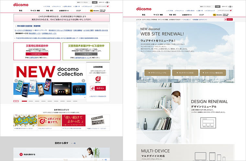246x161 pixels.
Task: Open the オンラインショップ link on the left page
Action: click(101, 6)
